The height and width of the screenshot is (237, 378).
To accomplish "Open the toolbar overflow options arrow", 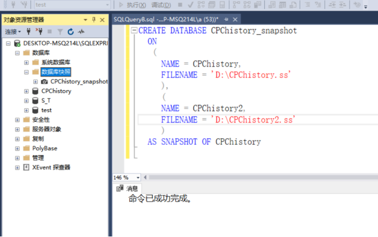I will (x=365, y=7).
